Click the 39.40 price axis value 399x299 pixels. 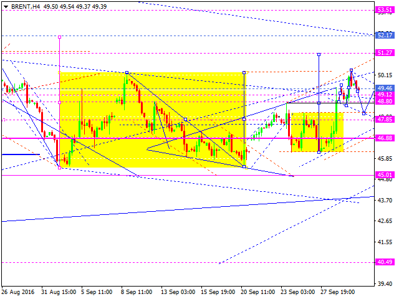click(x=385, y=284)
